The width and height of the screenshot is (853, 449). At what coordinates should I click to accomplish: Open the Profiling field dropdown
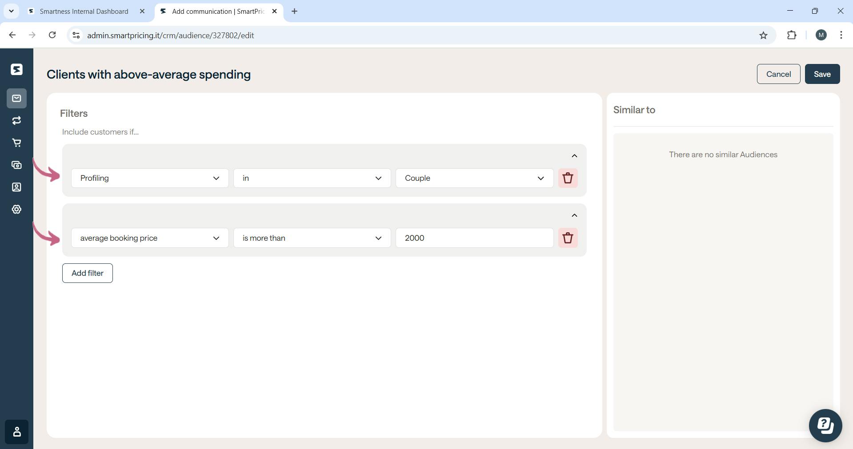pyautogui.click(x=150, y=178)
